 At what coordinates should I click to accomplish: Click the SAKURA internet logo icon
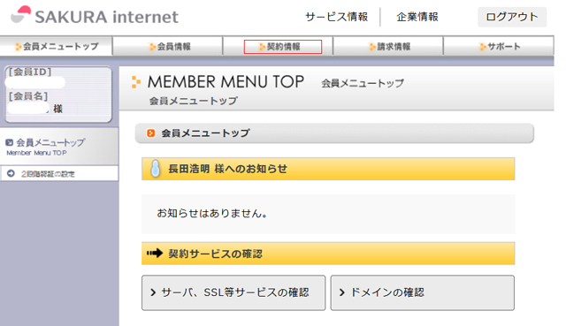click(x=20, y=14)
